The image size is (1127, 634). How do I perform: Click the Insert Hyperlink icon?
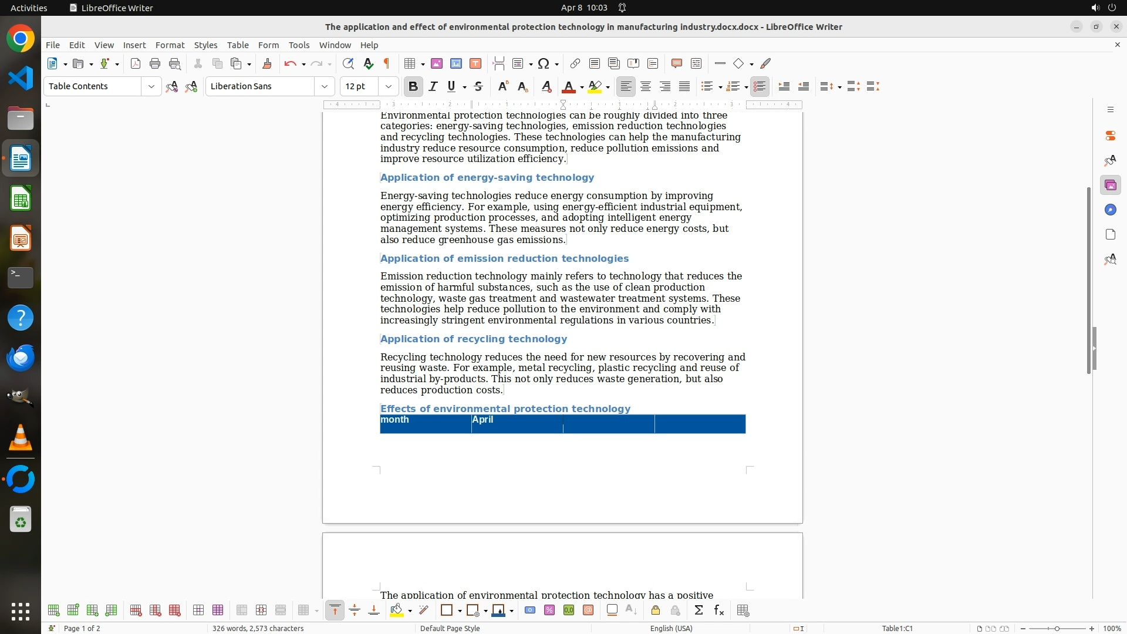[x=575, y=63]
